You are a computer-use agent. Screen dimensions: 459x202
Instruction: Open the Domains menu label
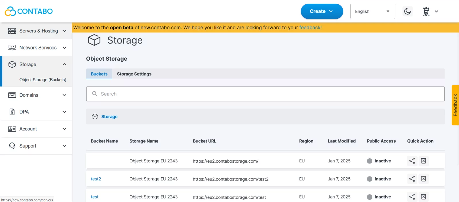29,95
